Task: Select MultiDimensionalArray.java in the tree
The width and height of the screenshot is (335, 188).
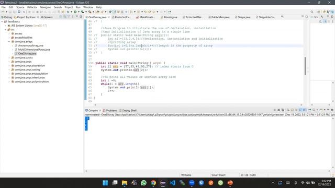Action: click(34, 50)
